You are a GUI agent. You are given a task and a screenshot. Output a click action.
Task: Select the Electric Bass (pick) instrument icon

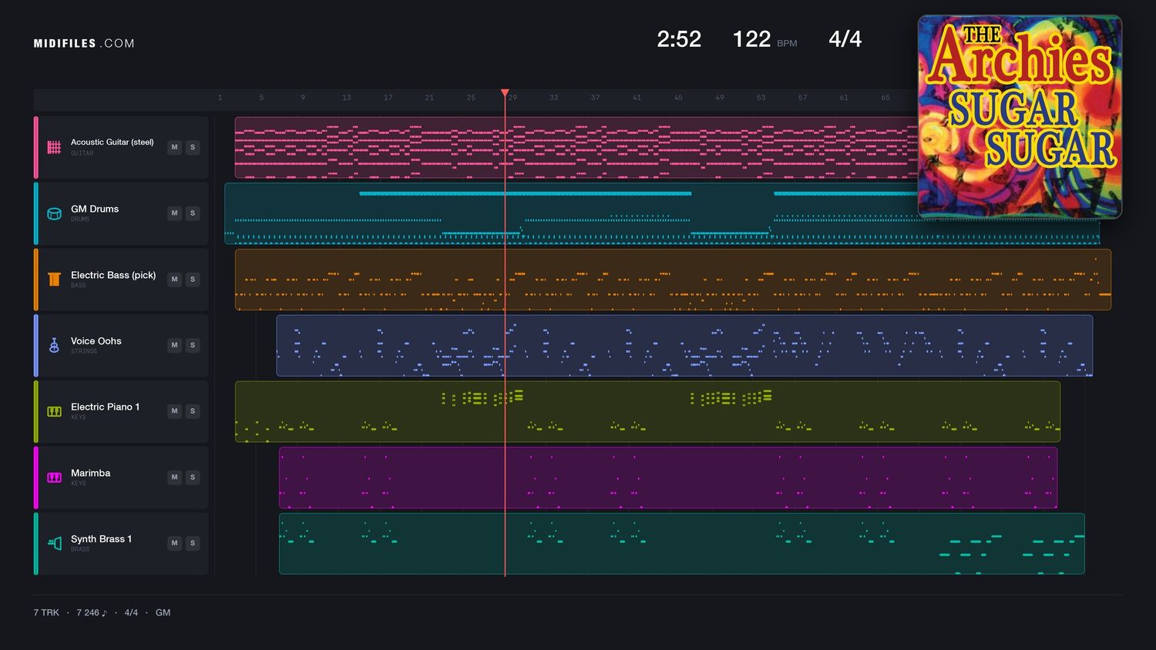point(54,280)
